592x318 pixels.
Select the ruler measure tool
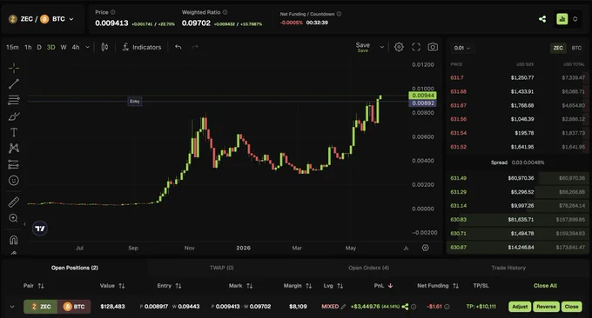14,202
